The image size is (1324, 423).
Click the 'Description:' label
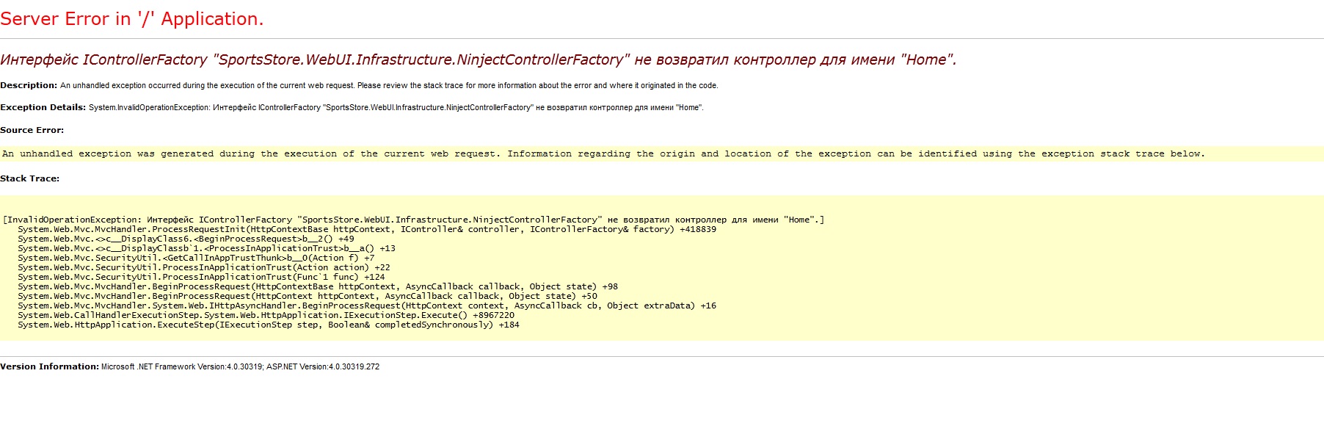29,85
